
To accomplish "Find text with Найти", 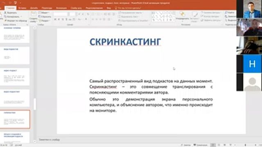I will [x=230, y=13].
